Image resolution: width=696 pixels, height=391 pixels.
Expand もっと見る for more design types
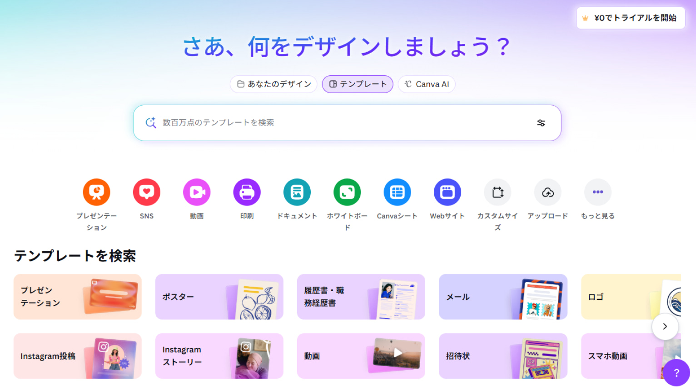(x=598, y=192)
